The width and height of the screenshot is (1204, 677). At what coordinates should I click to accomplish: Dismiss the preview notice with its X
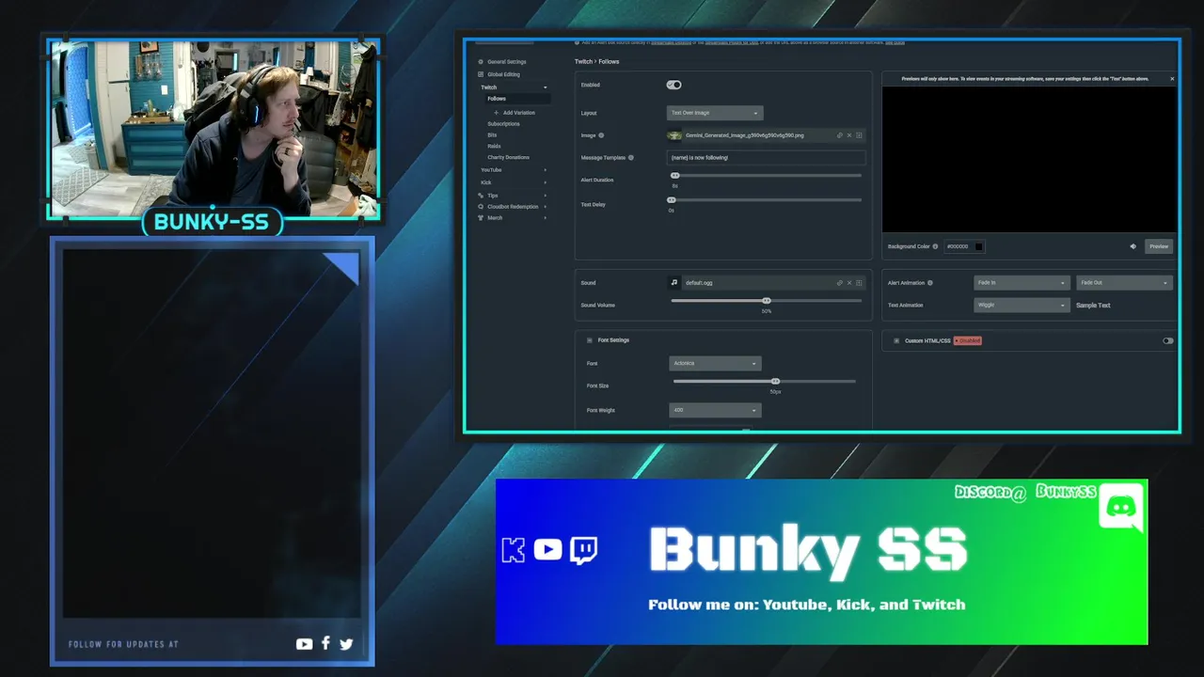(x=1172, y=79)
